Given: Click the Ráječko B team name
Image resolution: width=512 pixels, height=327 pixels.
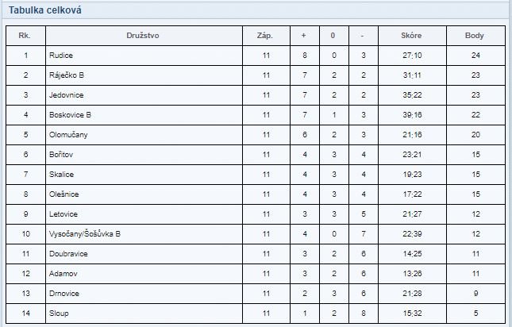Looking at the screenshot, I should pyautogui.click(x=67, y=75).
